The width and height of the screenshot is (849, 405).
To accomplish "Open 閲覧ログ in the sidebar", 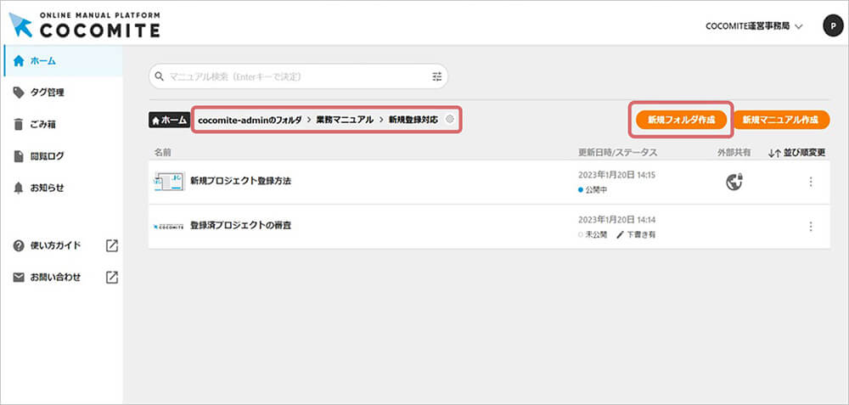I will [x=46, y=156].
